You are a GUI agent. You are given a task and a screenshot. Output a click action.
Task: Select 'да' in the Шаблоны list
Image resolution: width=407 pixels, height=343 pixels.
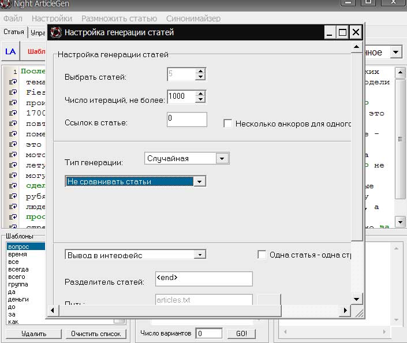coord(26,292)
